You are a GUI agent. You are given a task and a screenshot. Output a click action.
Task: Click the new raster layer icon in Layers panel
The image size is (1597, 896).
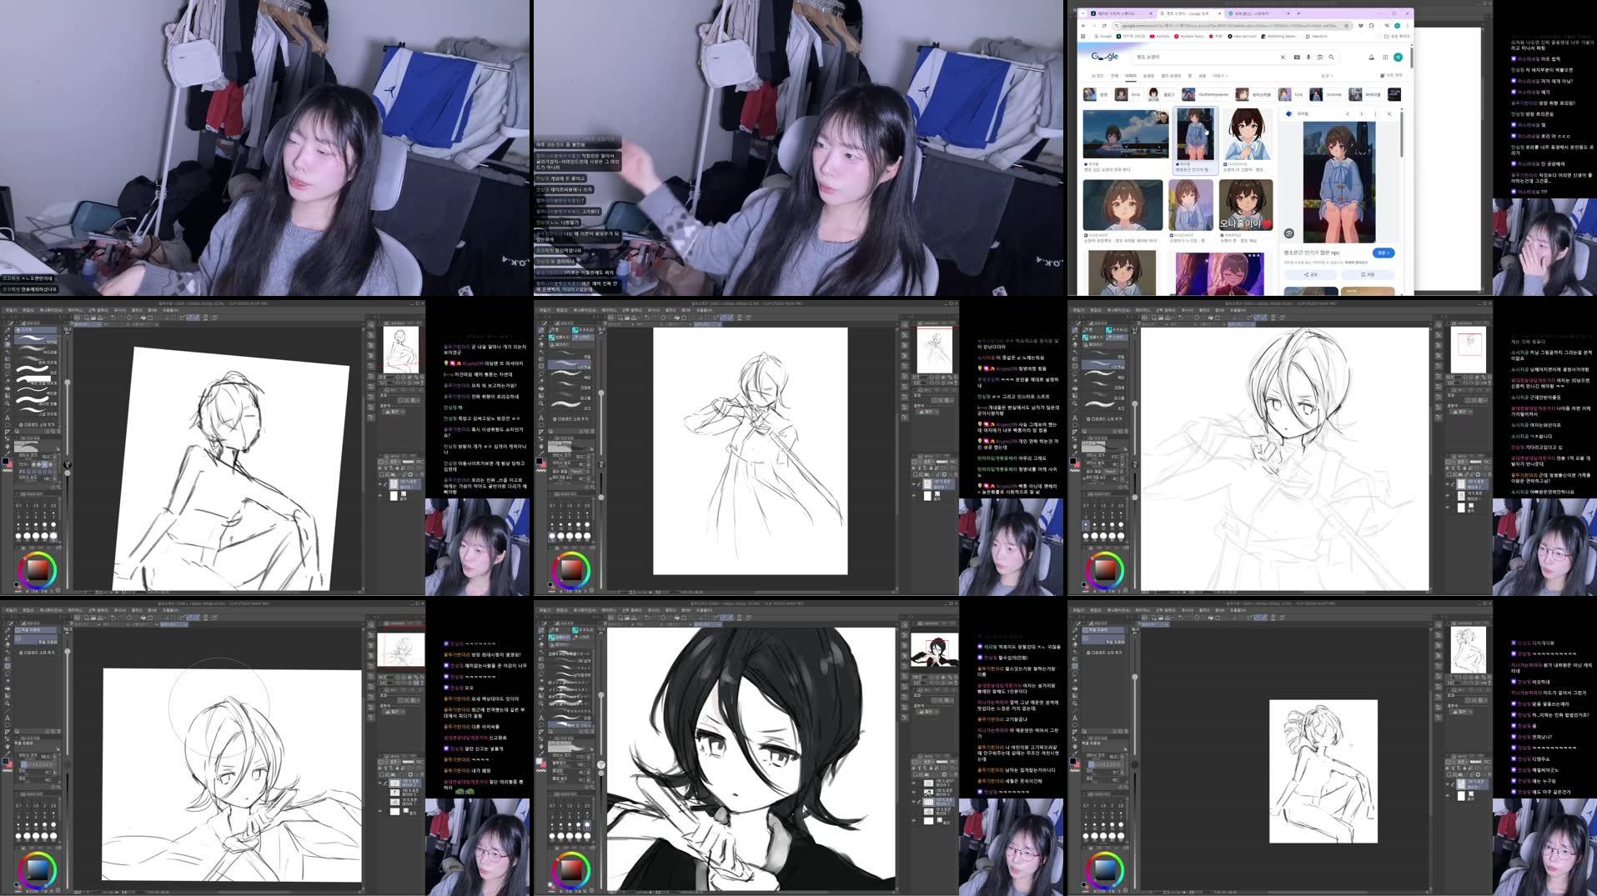click(x=381, y=474)
